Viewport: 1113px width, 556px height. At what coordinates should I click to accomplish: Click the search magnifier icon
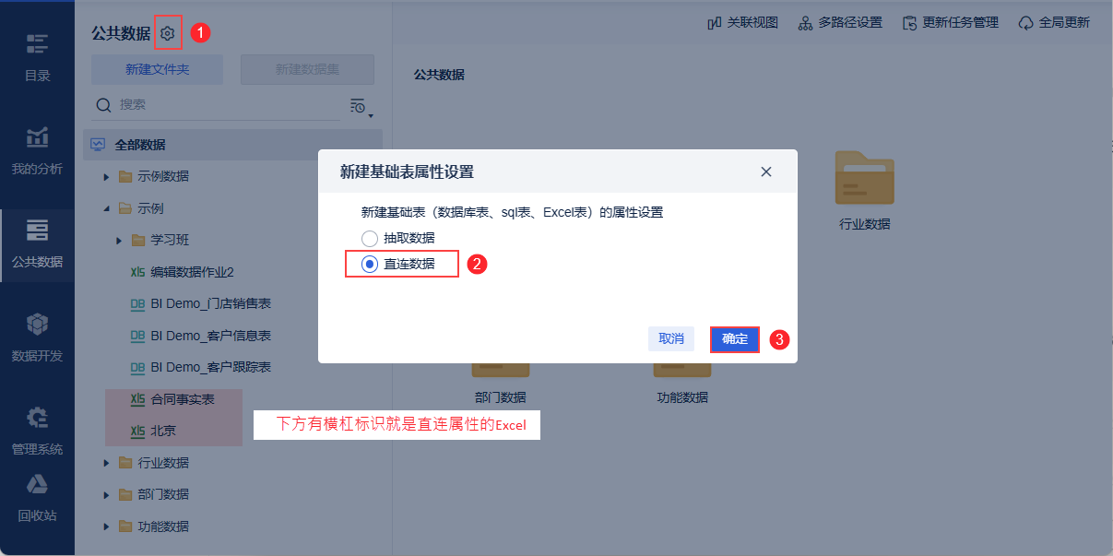104,105
